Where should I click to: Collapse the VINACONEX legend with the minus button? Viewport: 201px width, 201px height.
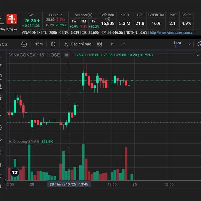point(67,55)
